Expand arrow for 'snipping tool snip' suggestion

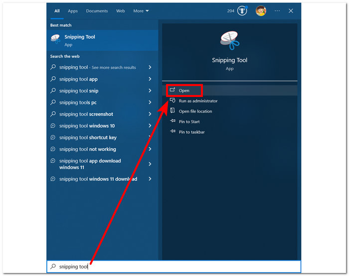tap(150, 91)
